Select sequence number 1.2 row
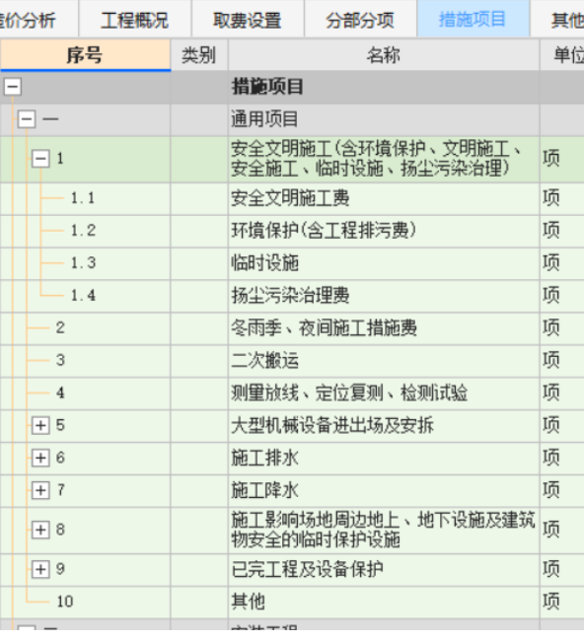The height and width of the screenshot is (642, 584). click(83, 231)
